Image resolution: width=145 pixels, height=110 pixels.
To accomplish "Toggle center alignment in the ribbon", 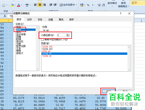I will pos(40,5).
